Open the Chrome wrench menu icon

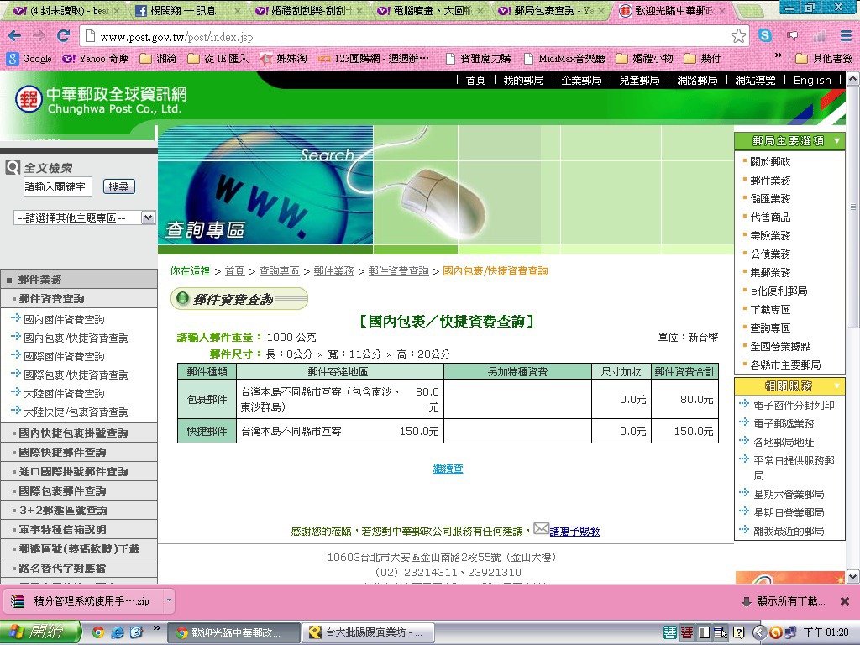(846, 36)
